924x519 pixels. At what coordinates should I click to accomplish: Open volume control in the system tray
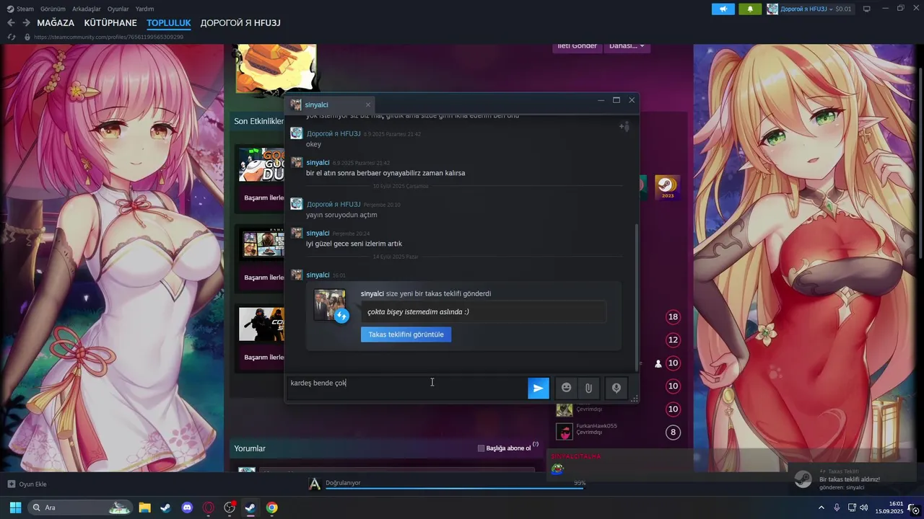pos(863,507)
